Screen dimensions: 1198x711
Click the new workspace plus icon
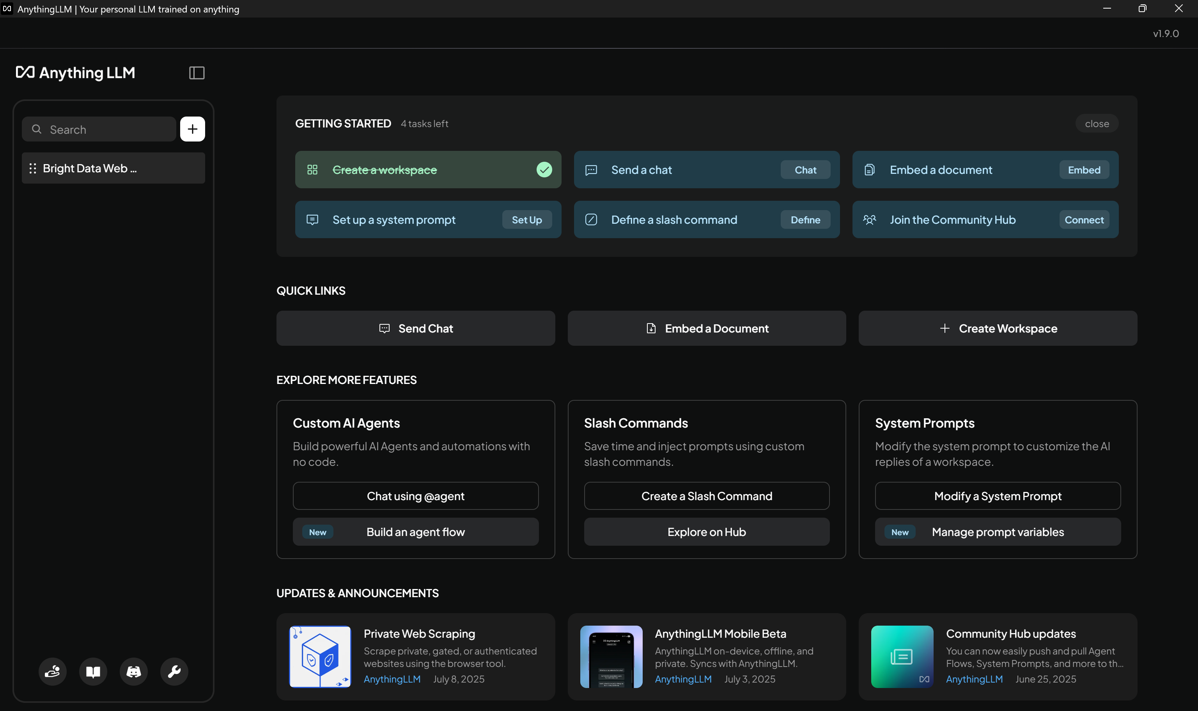(x=193, y=129)
